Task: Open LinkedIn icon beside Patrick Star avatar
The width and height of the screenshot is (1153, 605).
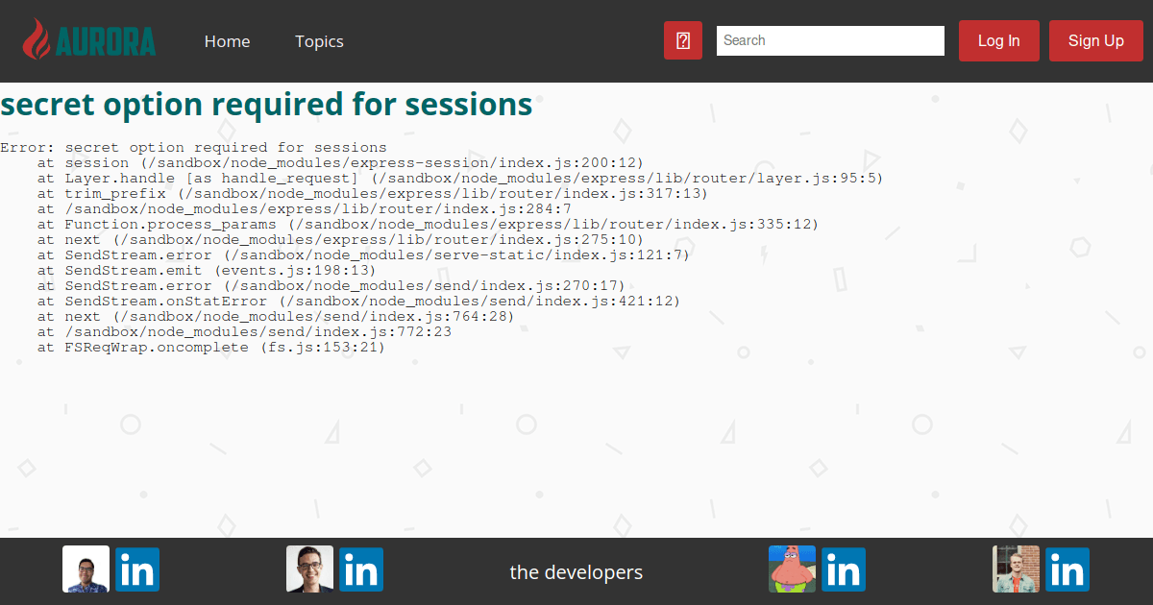Action: (844, 569)
